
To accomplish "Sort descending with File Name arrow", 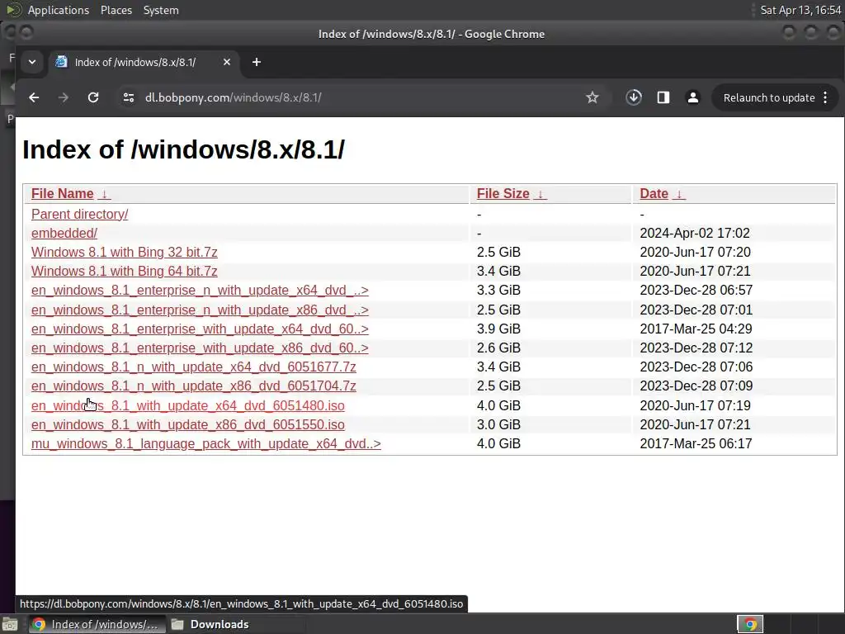I will (105, 194).
